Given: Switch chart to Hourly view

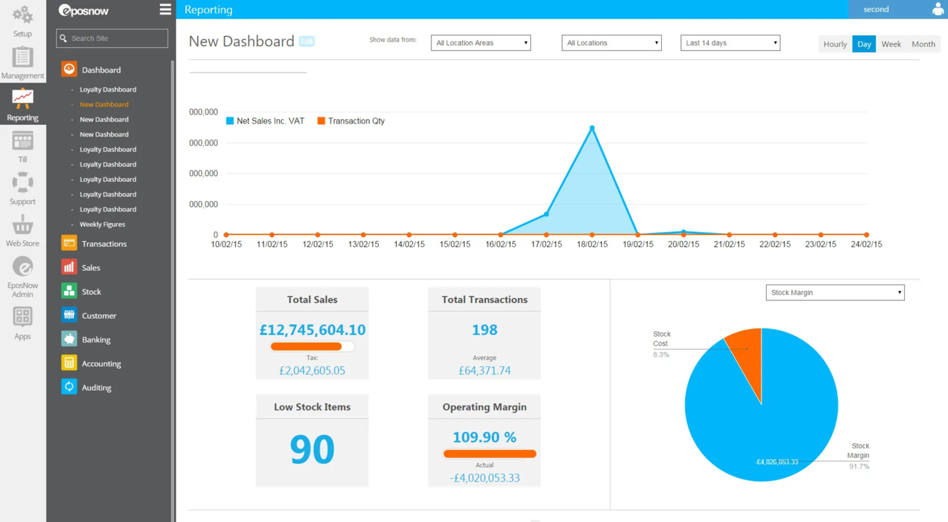Looking at the screenshot, I should [x=835, y=44].
